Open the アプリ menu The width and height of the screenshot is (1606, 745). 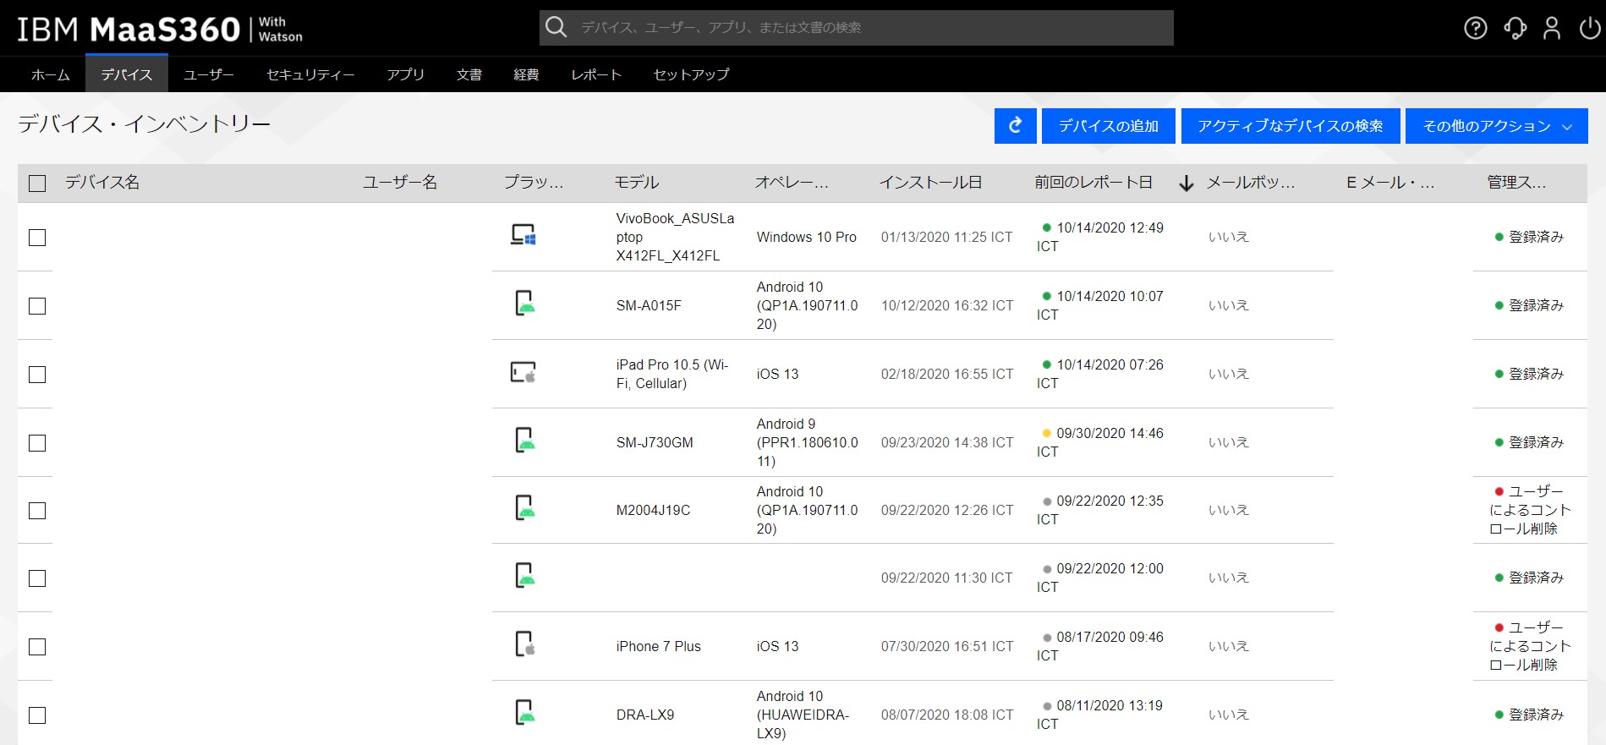click(405, 74)
